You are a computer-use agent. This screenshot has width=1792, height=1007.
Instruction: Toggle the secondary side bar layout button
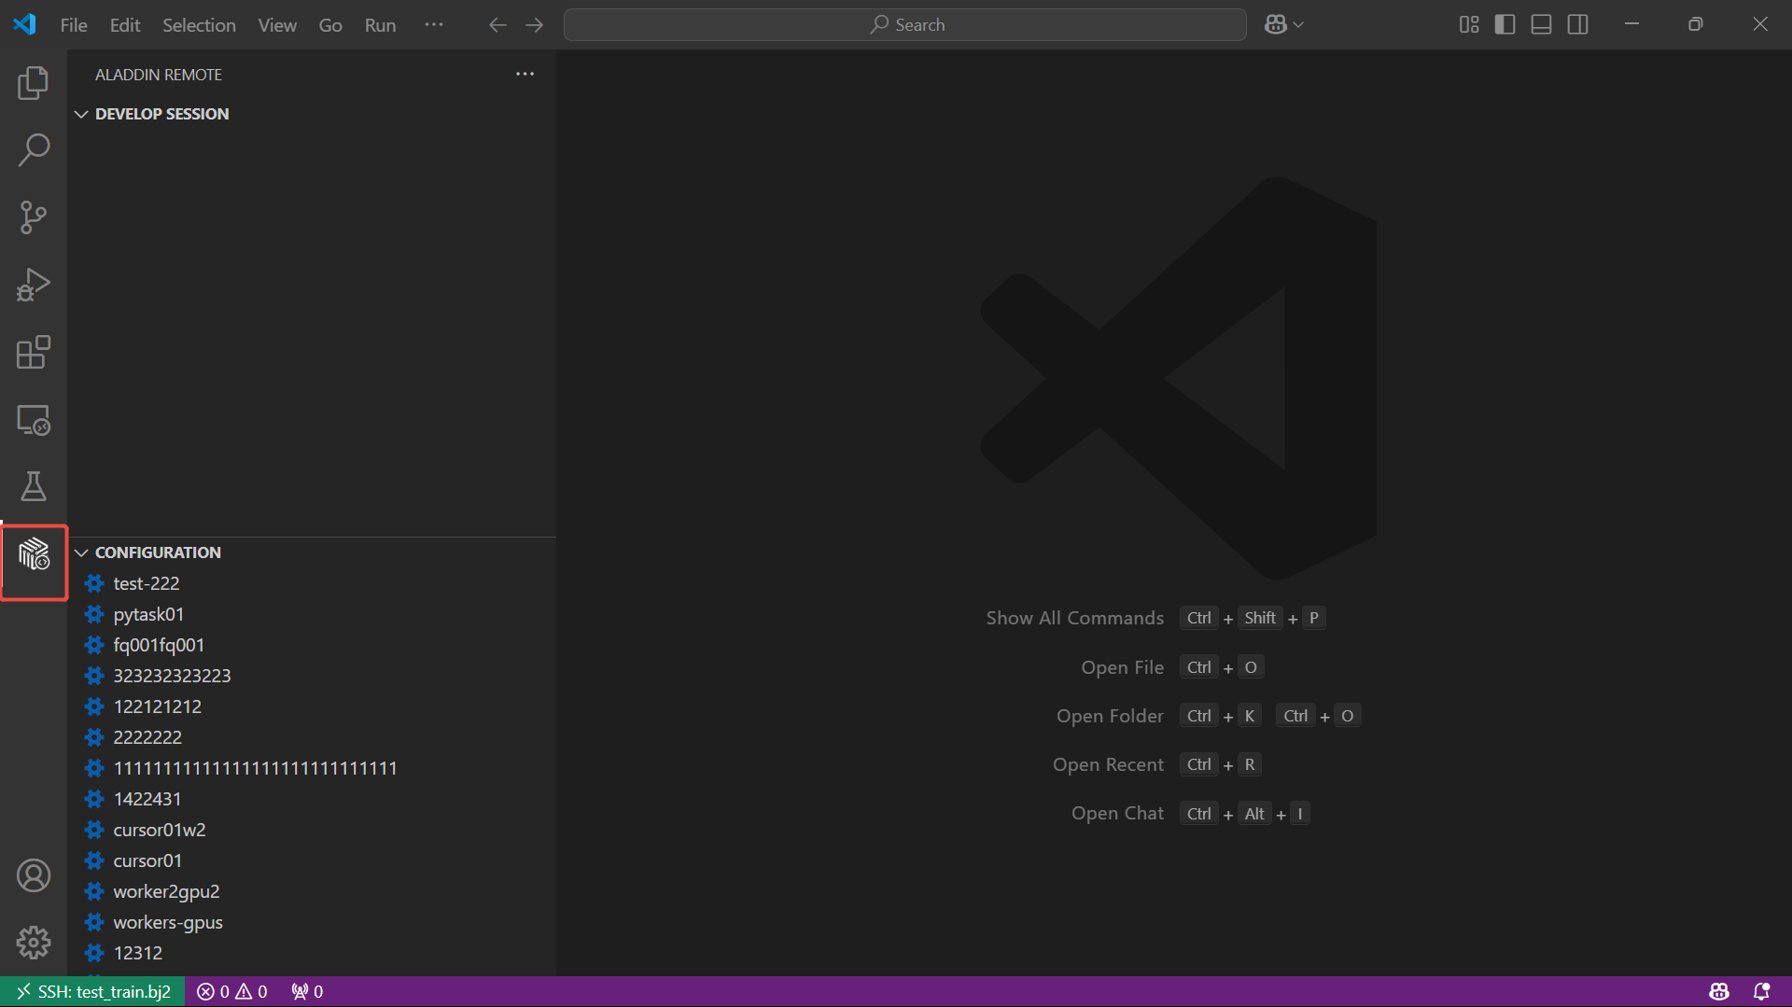point(1577,25)
